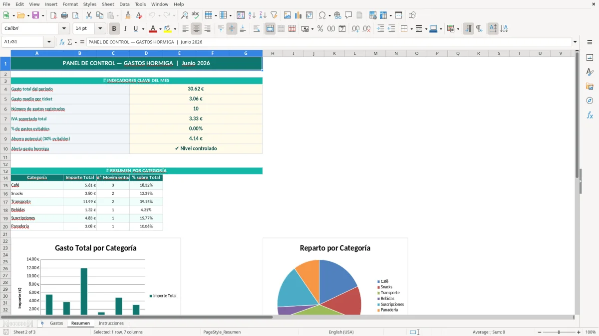The height and width of the screenshot is (336, 599).
Task: Open the Properties sidebar deck
Action: pyautogui.click(x=590, y=57)
